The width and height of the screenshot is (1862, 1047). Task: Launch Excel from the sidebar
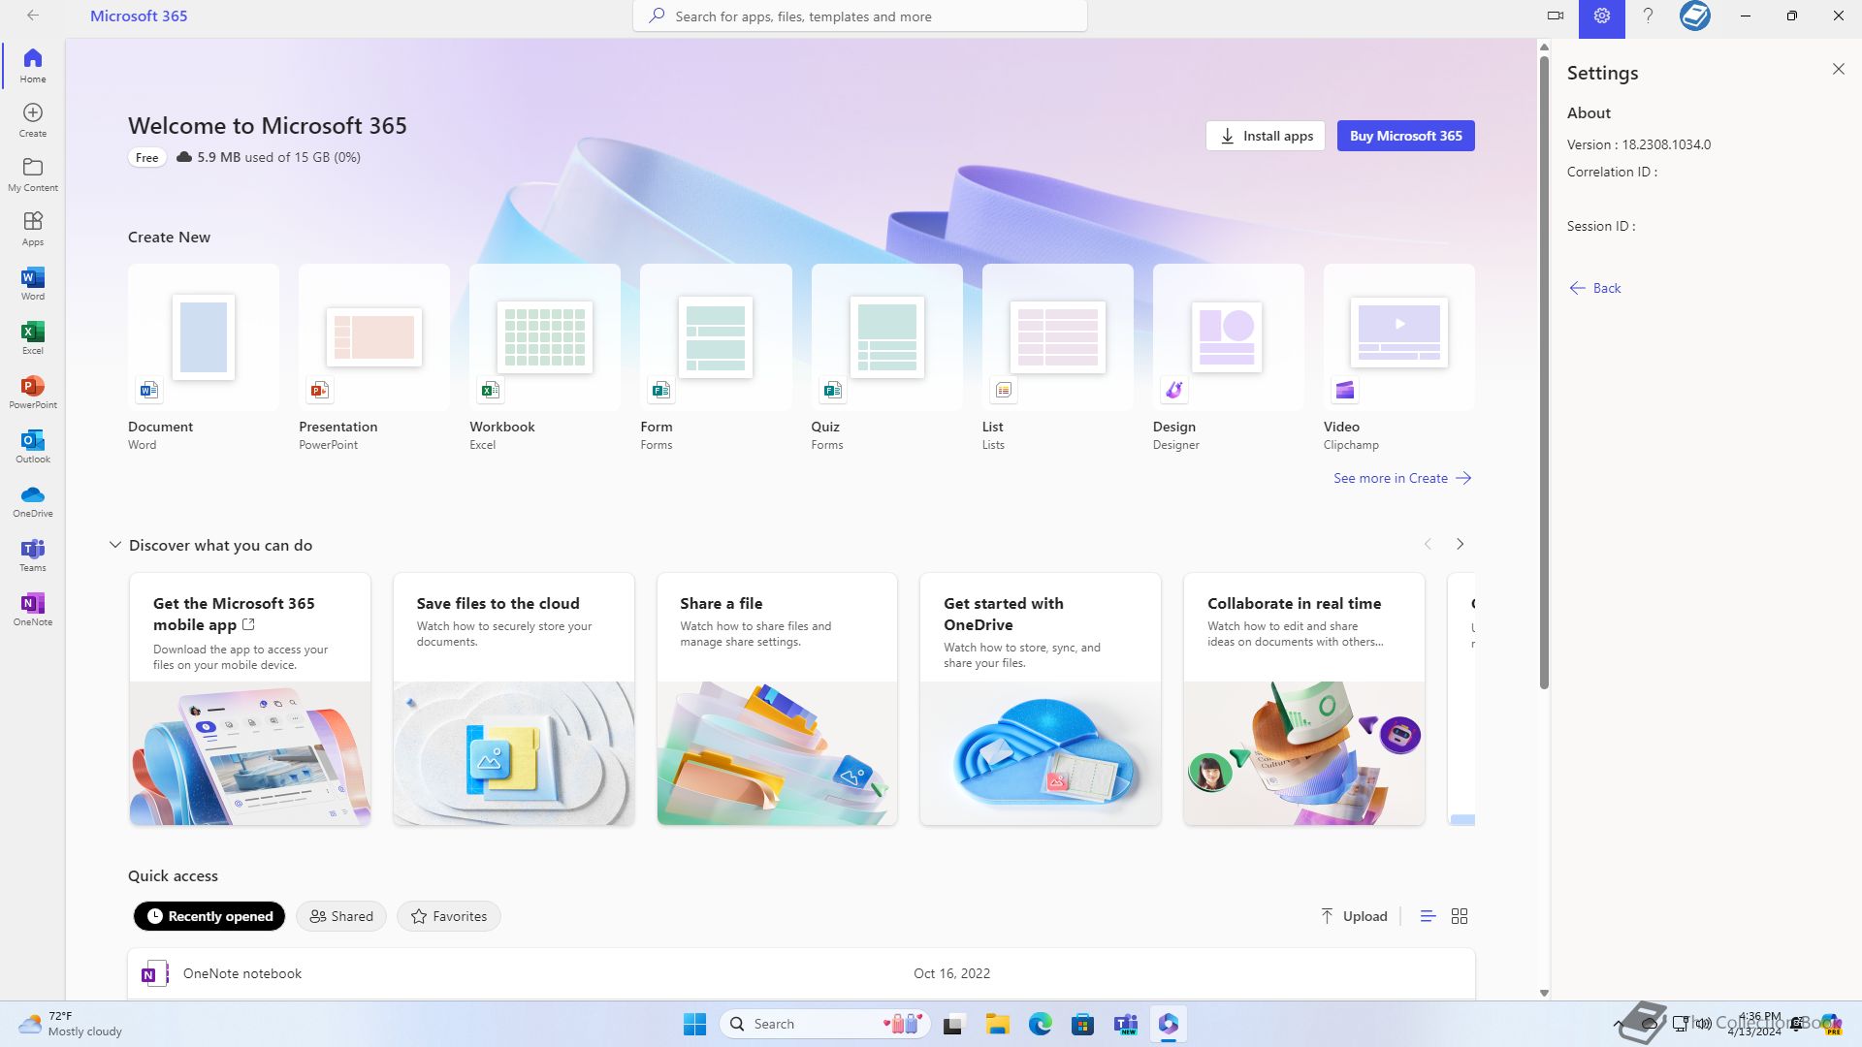pos(33,337)
